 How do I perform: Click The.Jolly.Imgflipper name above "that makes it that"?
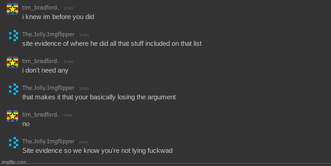pyautogui.click(x=48, y=88)
